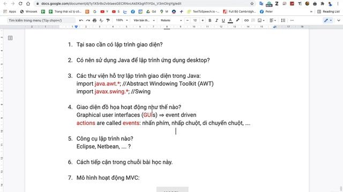
Task: Show the document outline icon
Action: 10,38
